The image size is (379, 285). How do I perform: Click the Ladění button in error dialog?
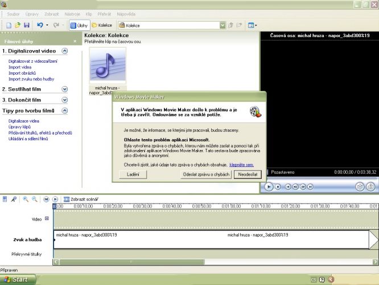point(133,174)
